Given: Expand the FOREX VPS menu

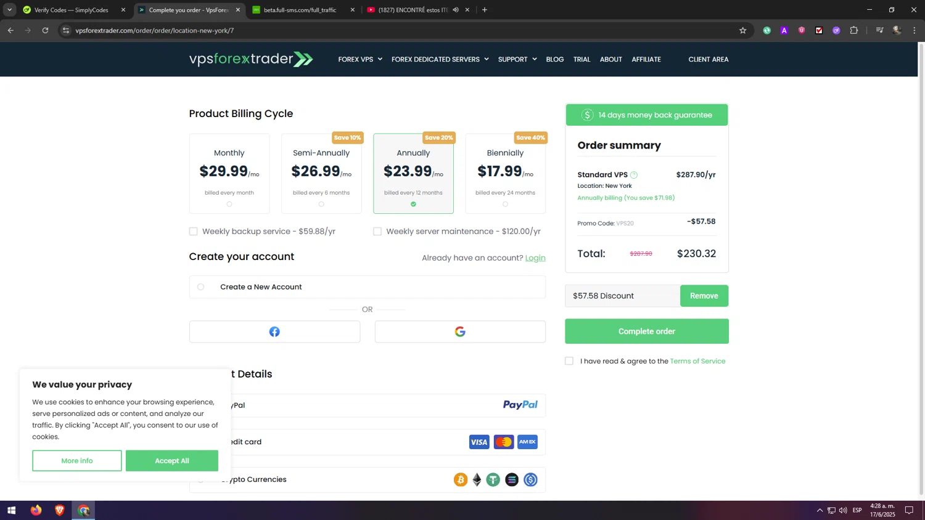Looking at the screenshot, I should click(x=360, y=59).
